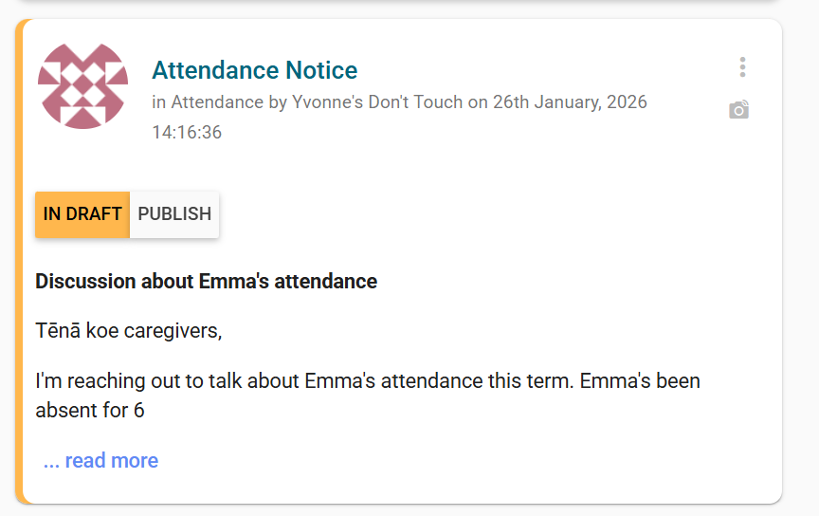Open the Attendance Notice title link
This screenshot has width=819, height=516.
coord(254,70)
